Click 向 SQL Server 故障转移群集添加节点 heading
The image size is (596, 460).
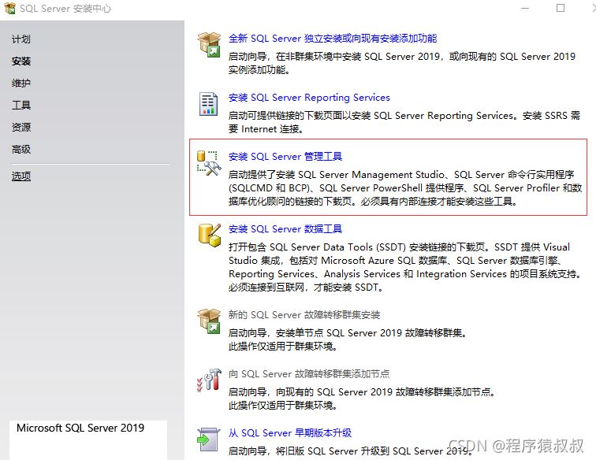[309, 374]
